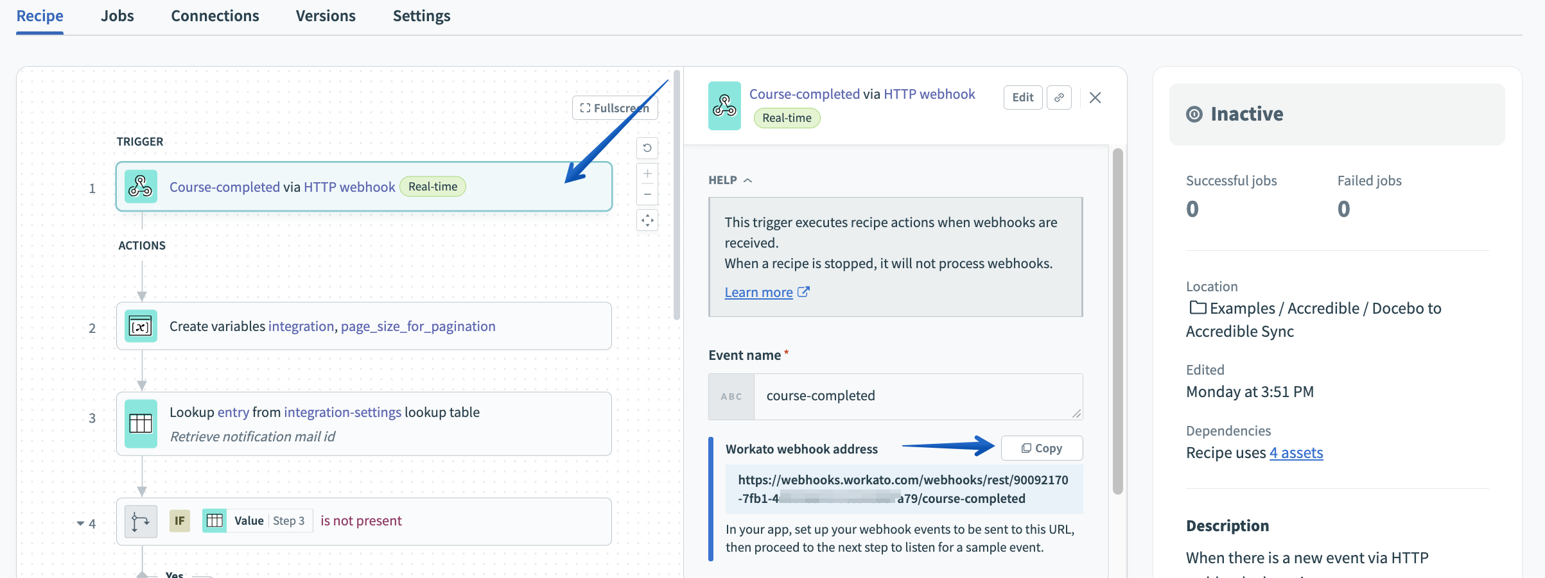Click the external link icon by Learn more
Image resolution: width=1545 pixels, height=578 pixels.
pos(803,292)
